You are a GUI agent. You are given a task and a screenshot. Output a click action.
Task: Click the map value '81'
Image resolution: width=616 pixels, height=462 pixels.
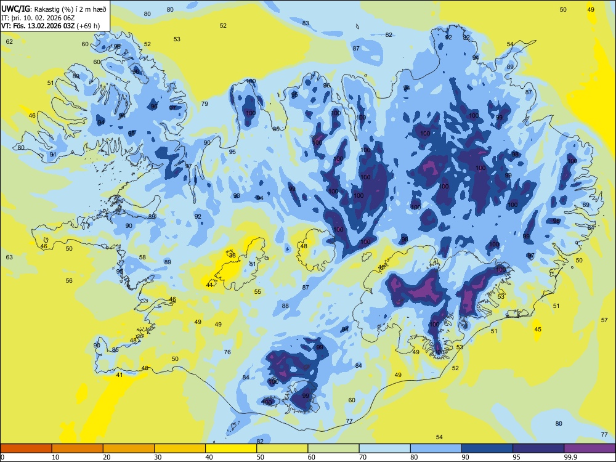253,264
